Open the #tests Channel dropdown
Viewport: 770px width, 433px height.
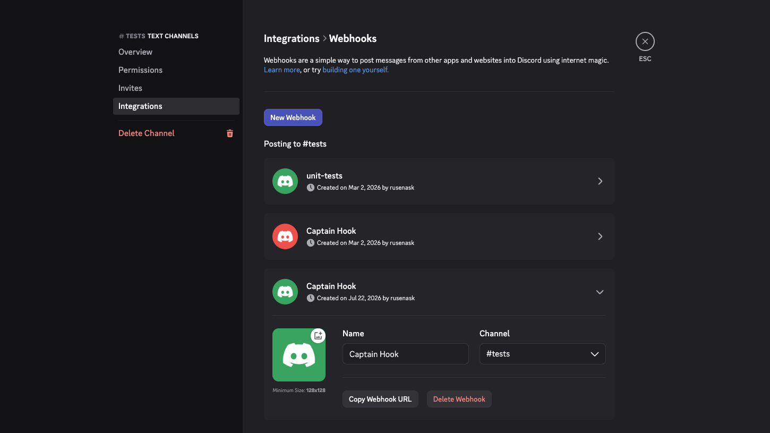(542, 354)
